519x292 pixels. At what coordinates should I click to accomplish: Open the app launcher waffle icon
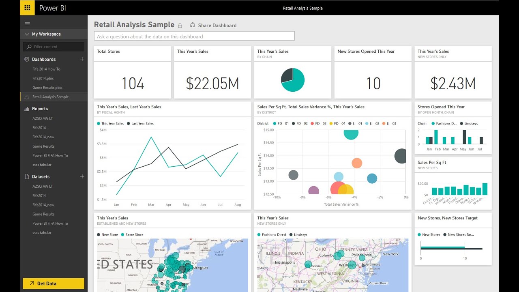[x=27, y=8]
